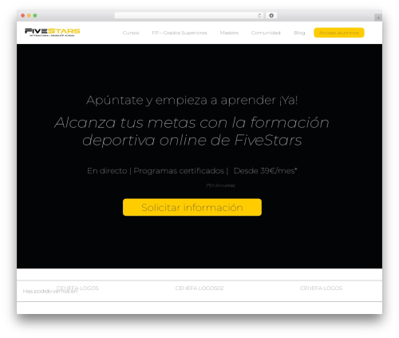Open the Masters menu item

point(229,33)
